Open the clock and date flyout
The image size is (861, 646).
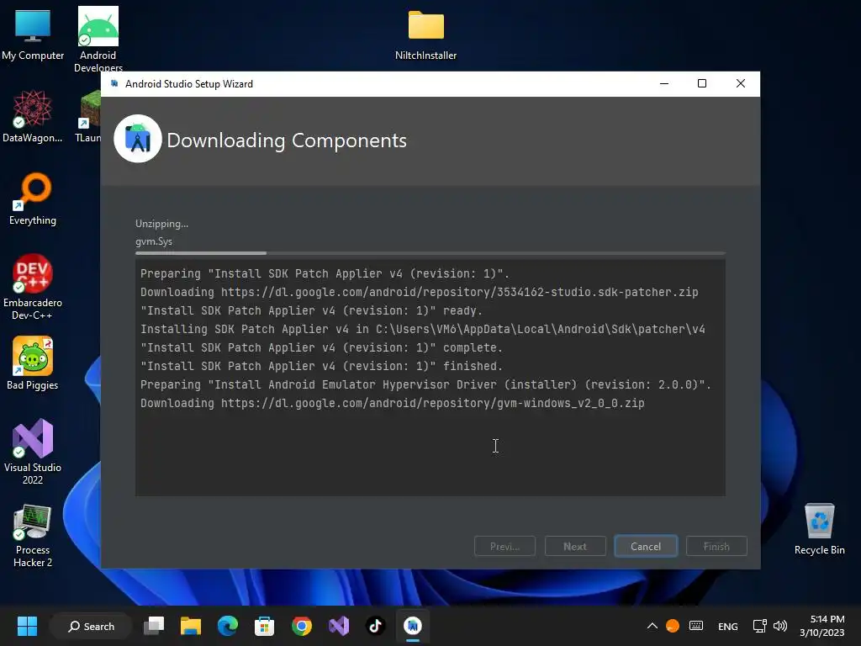[822, 626]
